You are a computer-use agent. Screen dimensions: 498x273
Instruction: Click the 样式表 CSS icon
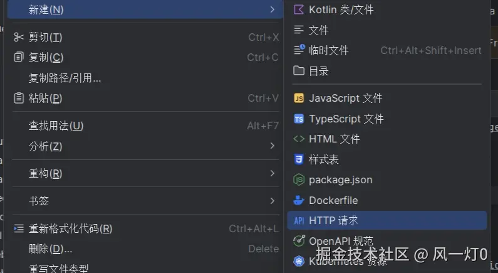tap(299, 159)
